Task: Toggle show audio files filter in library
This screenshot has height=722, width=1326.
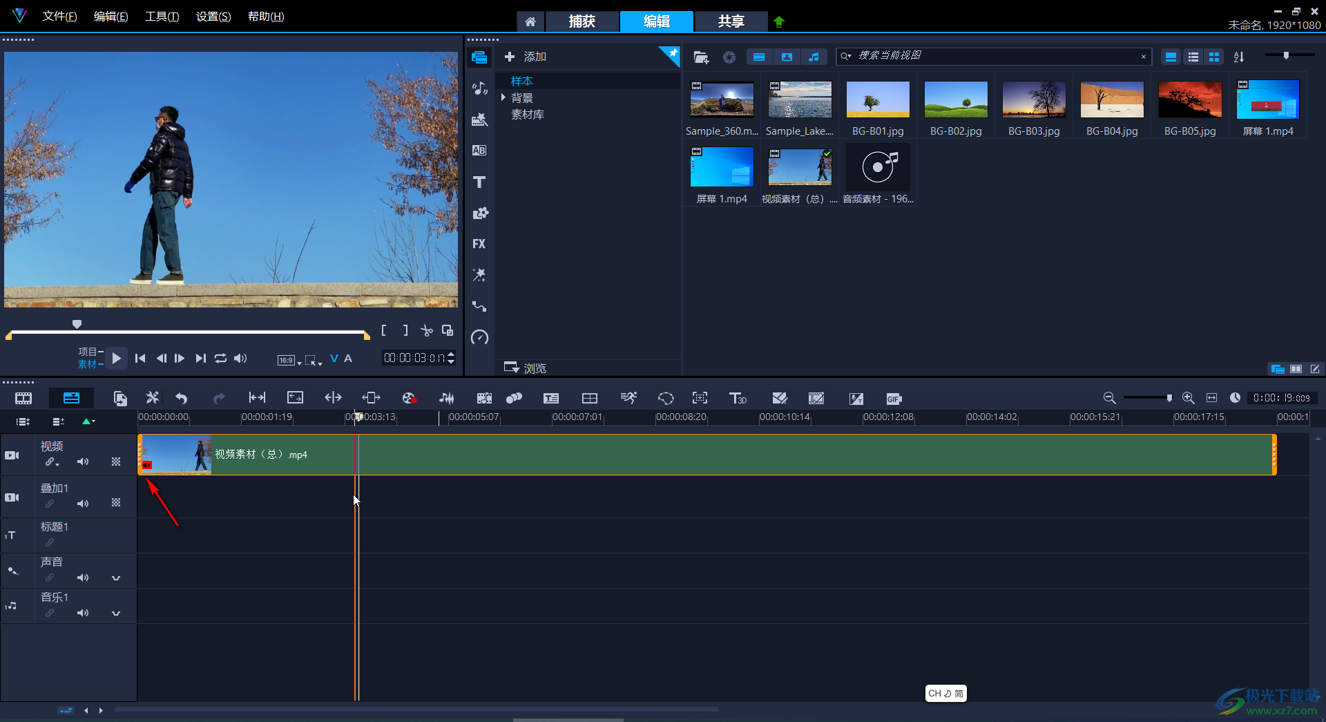Action: click(x=814, y=57)
